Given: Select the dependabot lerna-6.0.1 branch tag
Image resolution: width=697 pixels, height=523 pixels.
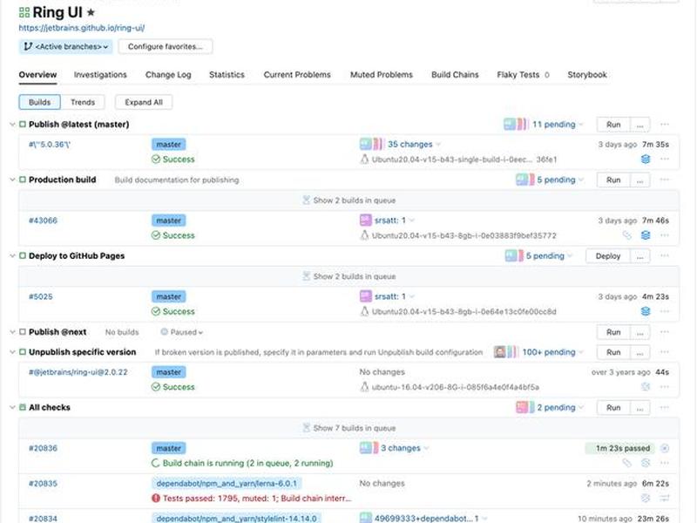Looking at the screenshot, I should pyautogui.click(x=227, y=484).
